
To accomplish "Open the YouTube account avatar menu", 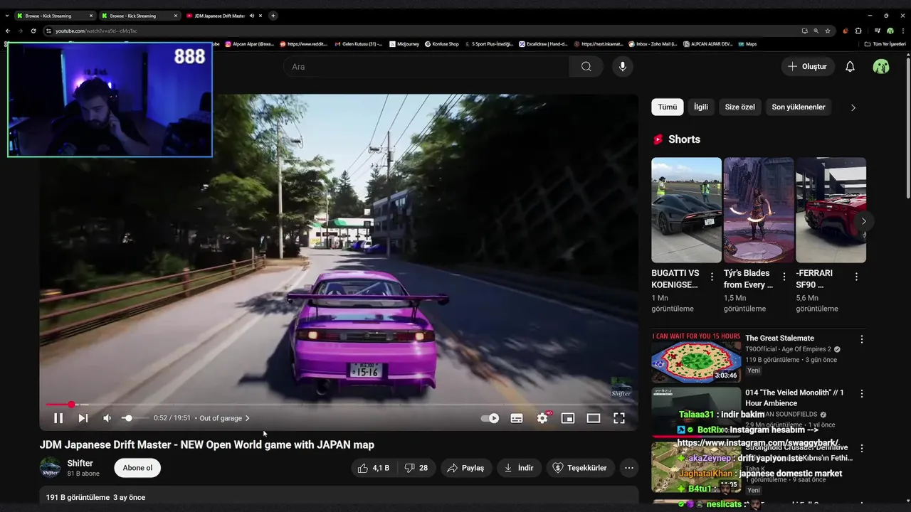I will tap(881, 66).
